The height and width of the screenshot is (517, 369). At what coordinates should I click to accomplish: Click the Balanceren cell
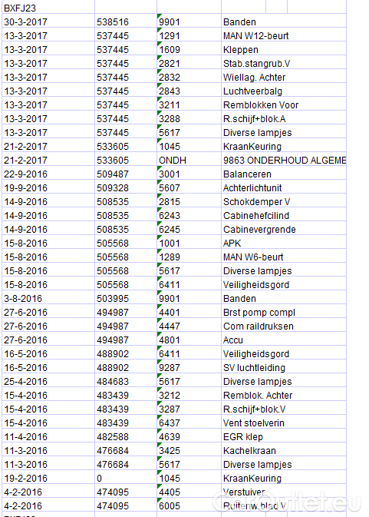pyautogui.click(x=284, y=174)
